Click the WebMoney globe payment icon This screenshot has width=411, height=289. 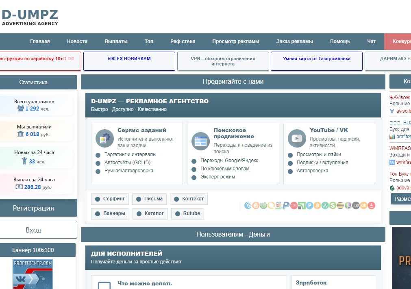[x=248, y=206]
